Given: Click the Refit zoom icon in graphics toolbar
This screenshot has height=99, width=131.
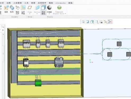Looking at the screenshot, I should [x=83, y=22].
